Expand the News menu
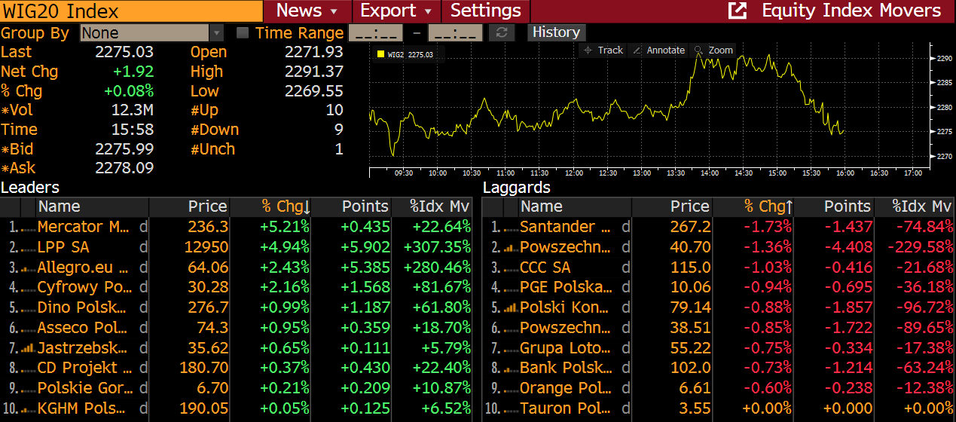This screenshot has width=956, height=422. click(308, 11)
